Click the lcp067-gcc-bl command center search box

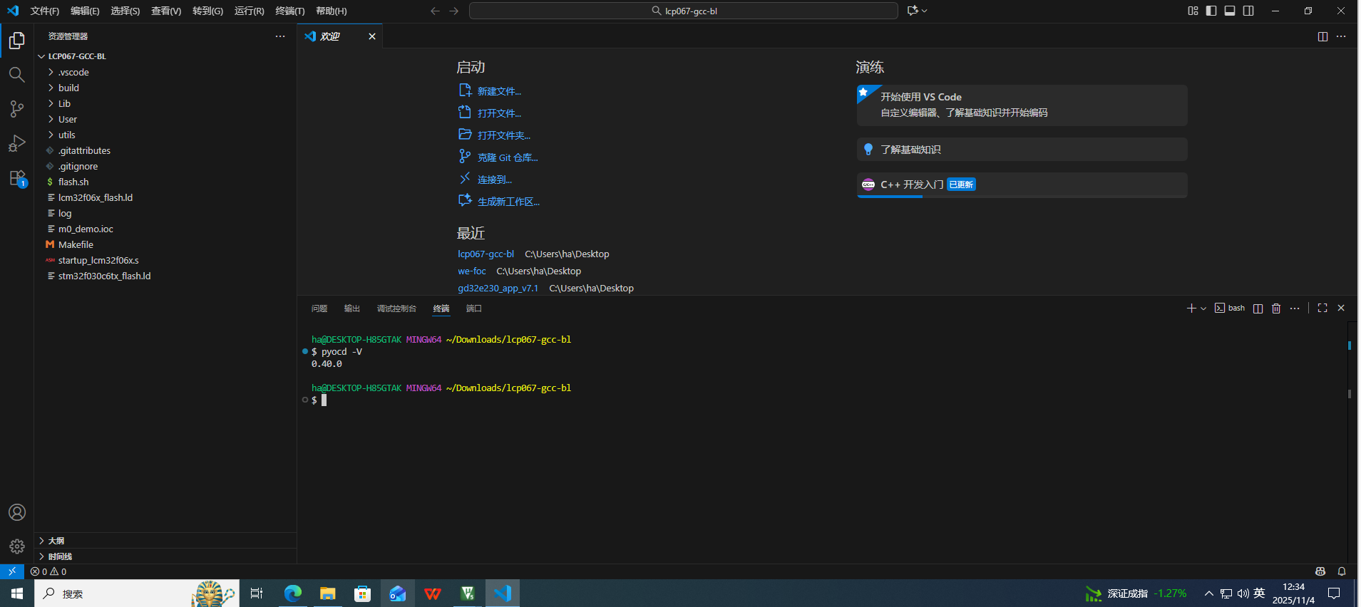683,11
